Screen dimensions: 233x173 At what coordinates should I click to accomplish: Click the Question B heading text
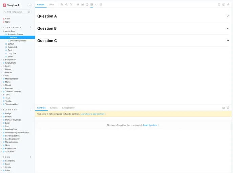click(x=47, y=28)
